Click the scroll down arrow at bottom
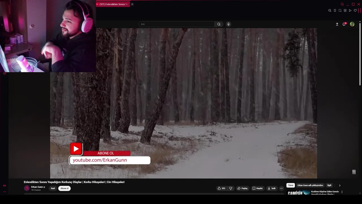This screenshot has height=204, width=362. point(360,193)
